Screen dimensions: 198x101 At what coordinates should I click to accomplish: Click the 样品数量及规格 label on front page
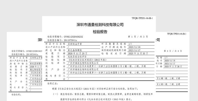click(x=114, y=44)
